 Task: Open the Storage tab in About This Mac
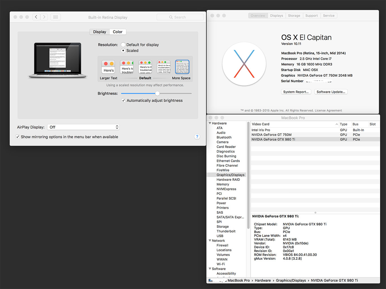[294, 16]
